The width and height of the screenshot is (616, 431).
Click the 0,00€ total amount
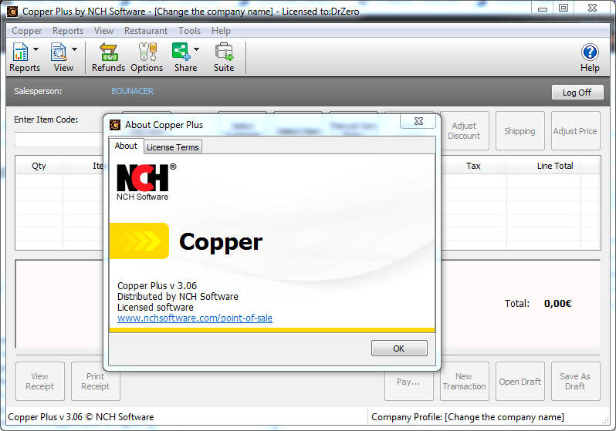tap(558, 304)
